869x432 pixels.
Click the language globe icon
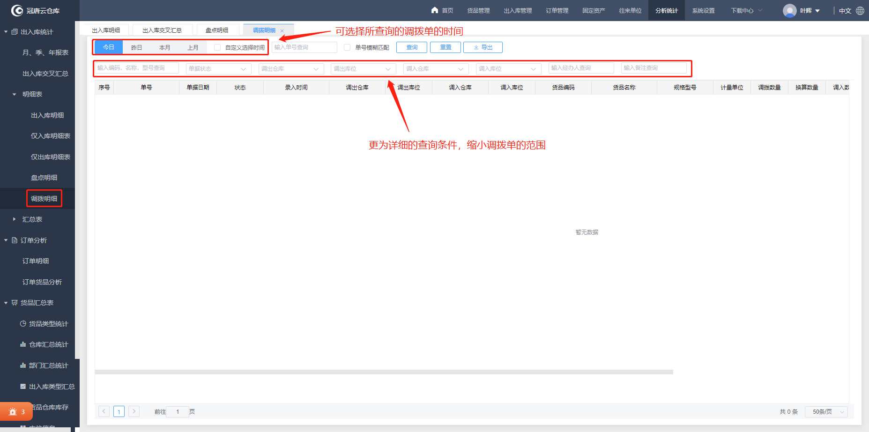pos(860,10)
